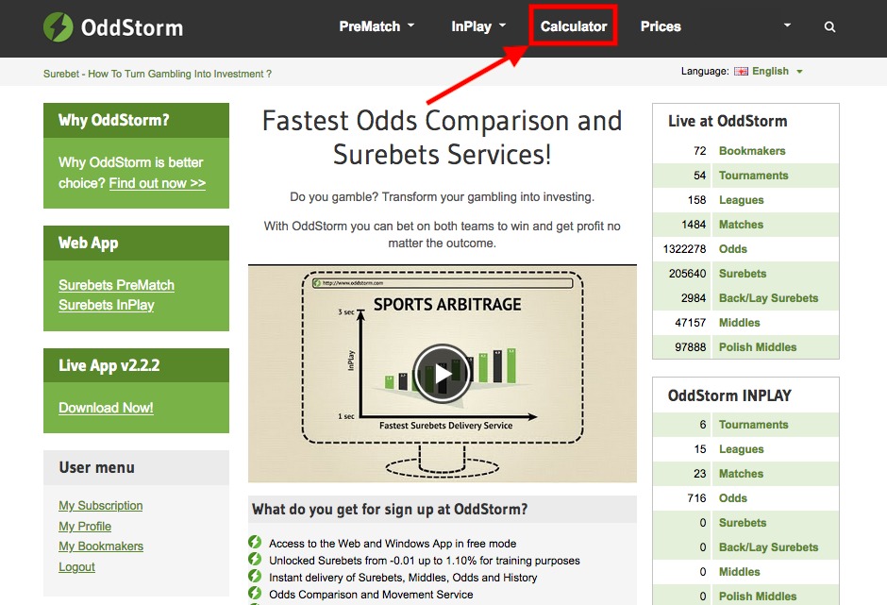
Task: Click the Download Now! link
Action: click(106, 408)
